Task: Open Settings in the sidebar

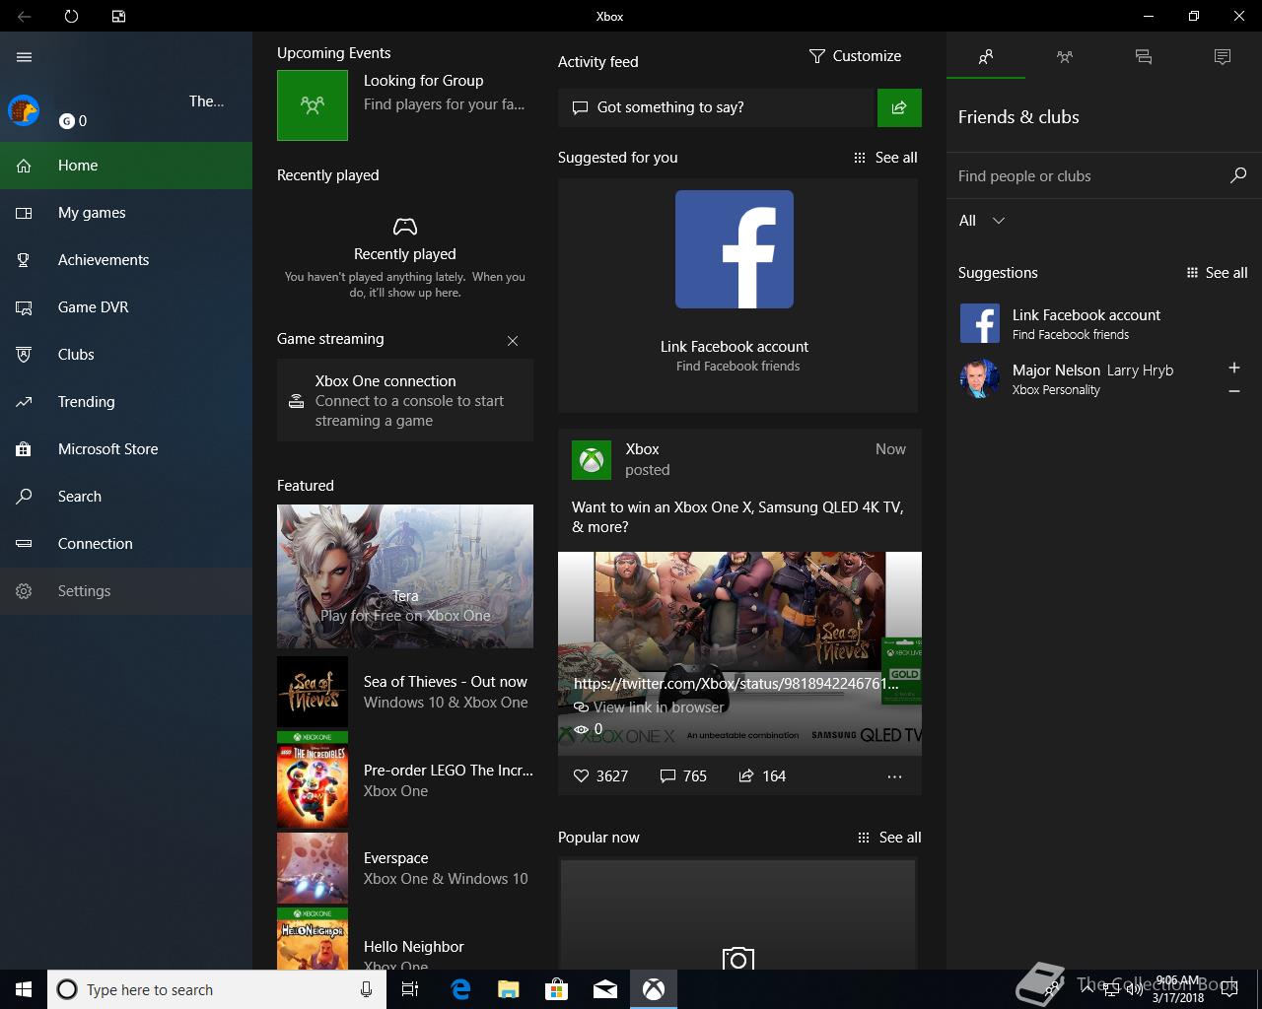Action: [126, 591]
